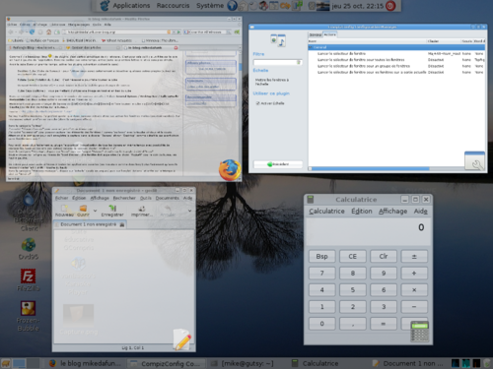Click the clear filter icon in CompizConfig
Screen dimensions: 493x369
(x=299, y=62)
